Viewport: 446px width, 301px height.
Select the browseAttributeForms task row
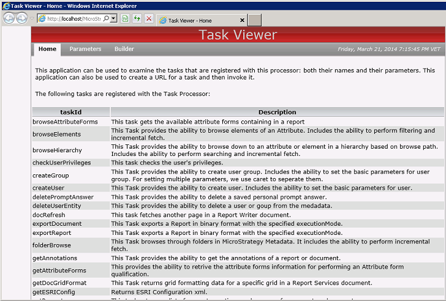pyautogui.click(x=65, y=122)
